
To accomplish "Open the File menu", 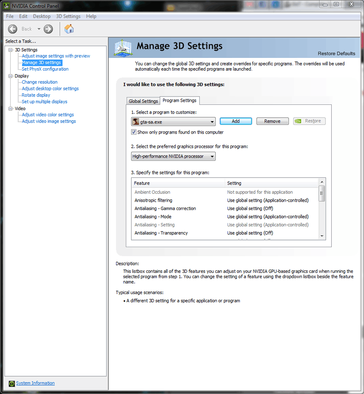I will tap(10, 16).
